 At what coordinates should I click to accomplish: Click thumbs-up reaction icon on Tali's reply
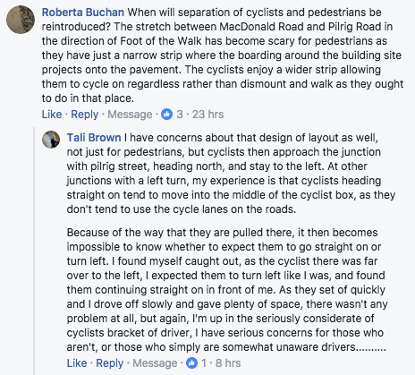coord(192,363)
